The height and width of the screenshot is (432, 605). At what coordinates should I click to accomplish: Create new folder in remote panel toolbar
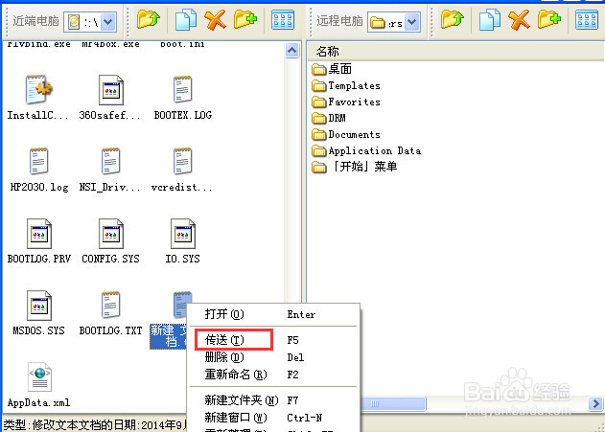pos(549,20)
